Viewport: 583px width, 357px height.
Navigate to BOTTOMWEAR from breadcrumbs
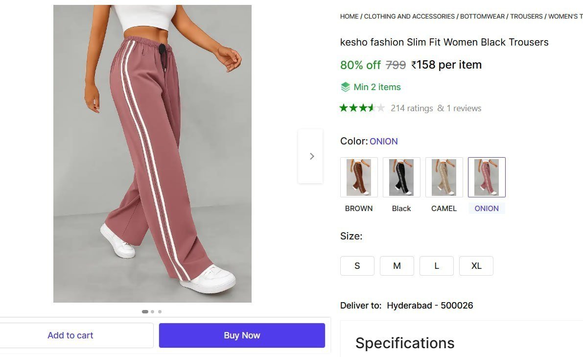482,16
